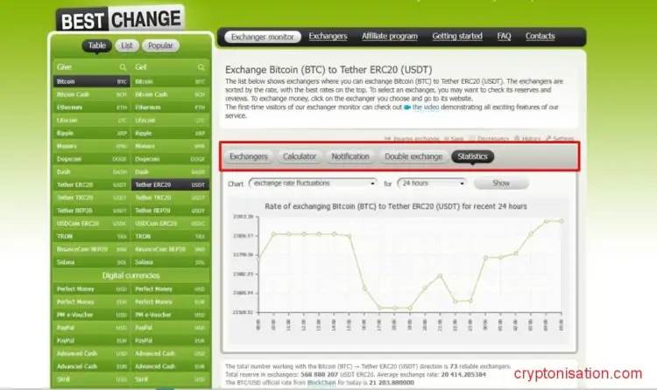The image size is (657, 390).
Task: Select Perfect Money USD in Give column
Action: pos(92,289)
